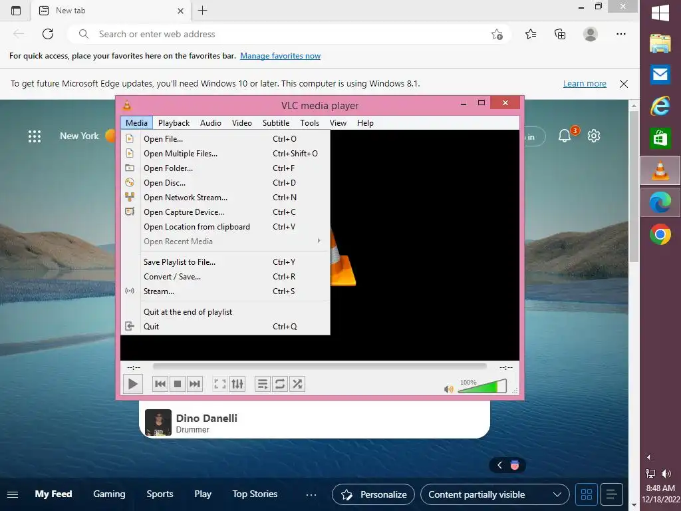Close the New tab tab

pos(181,11)
